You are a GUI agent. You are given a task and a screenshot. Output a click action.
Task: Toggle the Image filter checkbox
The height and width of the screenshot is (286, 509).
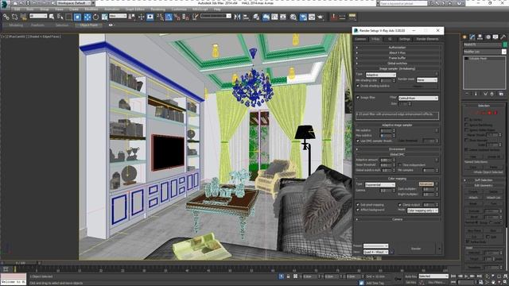[x=358, y=97]
